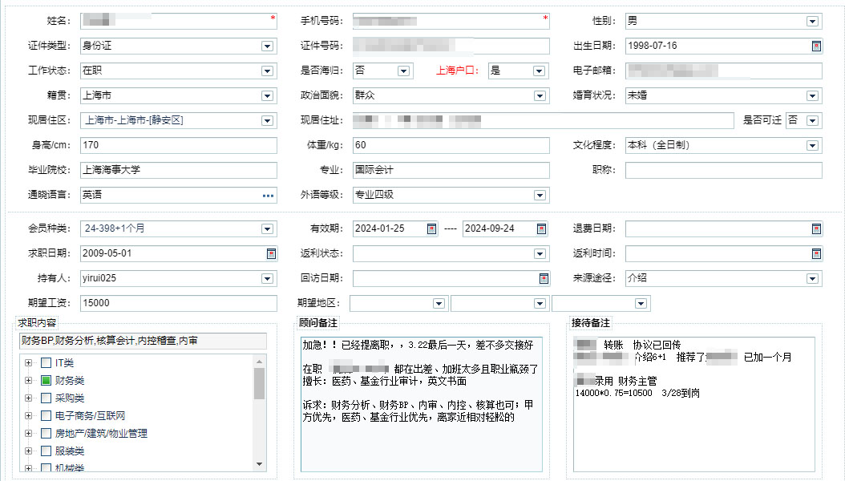Uncheck the 财务类 checkbox
The width and height of the screenshot is (845, 481).
(46, 381)
